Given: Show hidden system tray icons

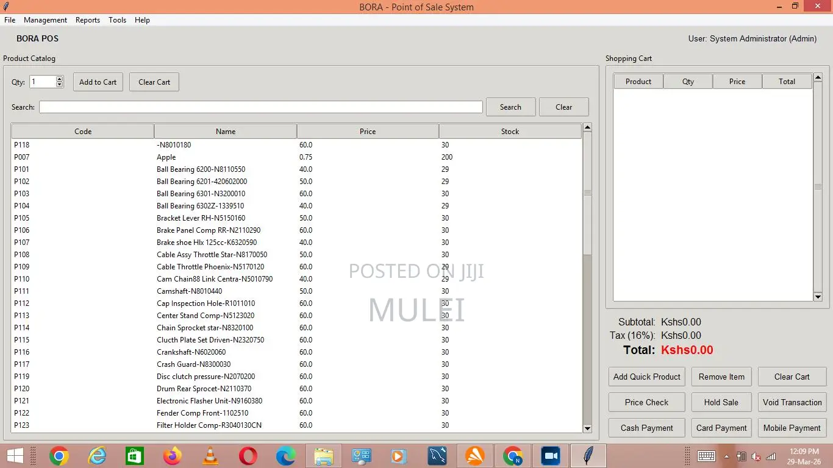Looking at the screenshot, I should pyautogui.click(x=726, y=456).
